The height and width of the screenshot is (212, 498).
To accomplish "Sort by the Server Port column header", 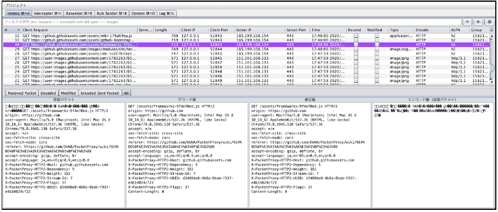I will point(297,30).
